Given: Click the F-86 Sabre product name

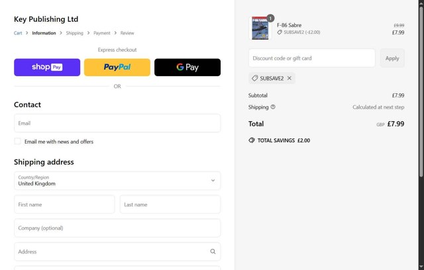Looking at the screenshot, I should click(289, 25).
